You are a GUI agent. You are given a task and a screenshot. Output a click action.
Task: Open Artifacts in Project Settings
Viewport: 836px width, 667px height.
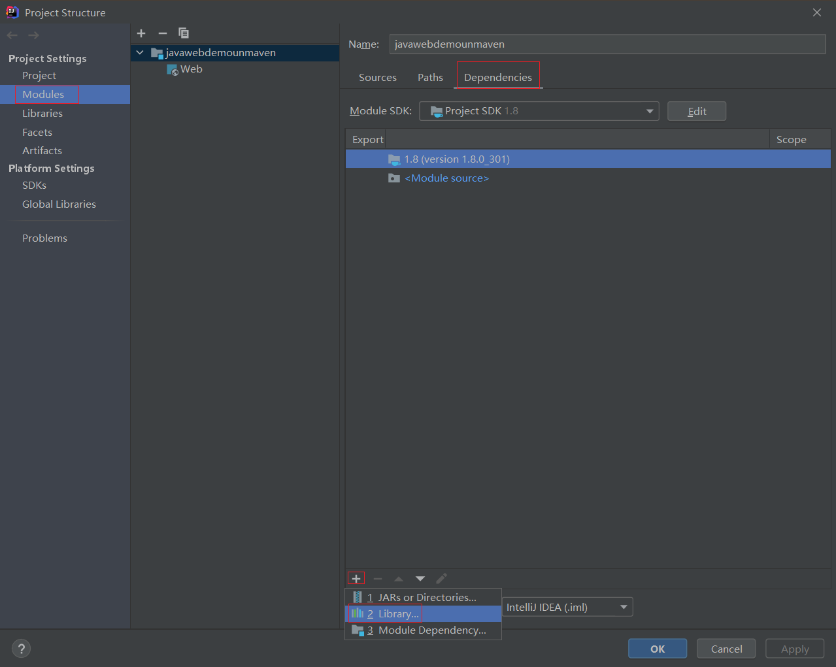tap(42, 151)
